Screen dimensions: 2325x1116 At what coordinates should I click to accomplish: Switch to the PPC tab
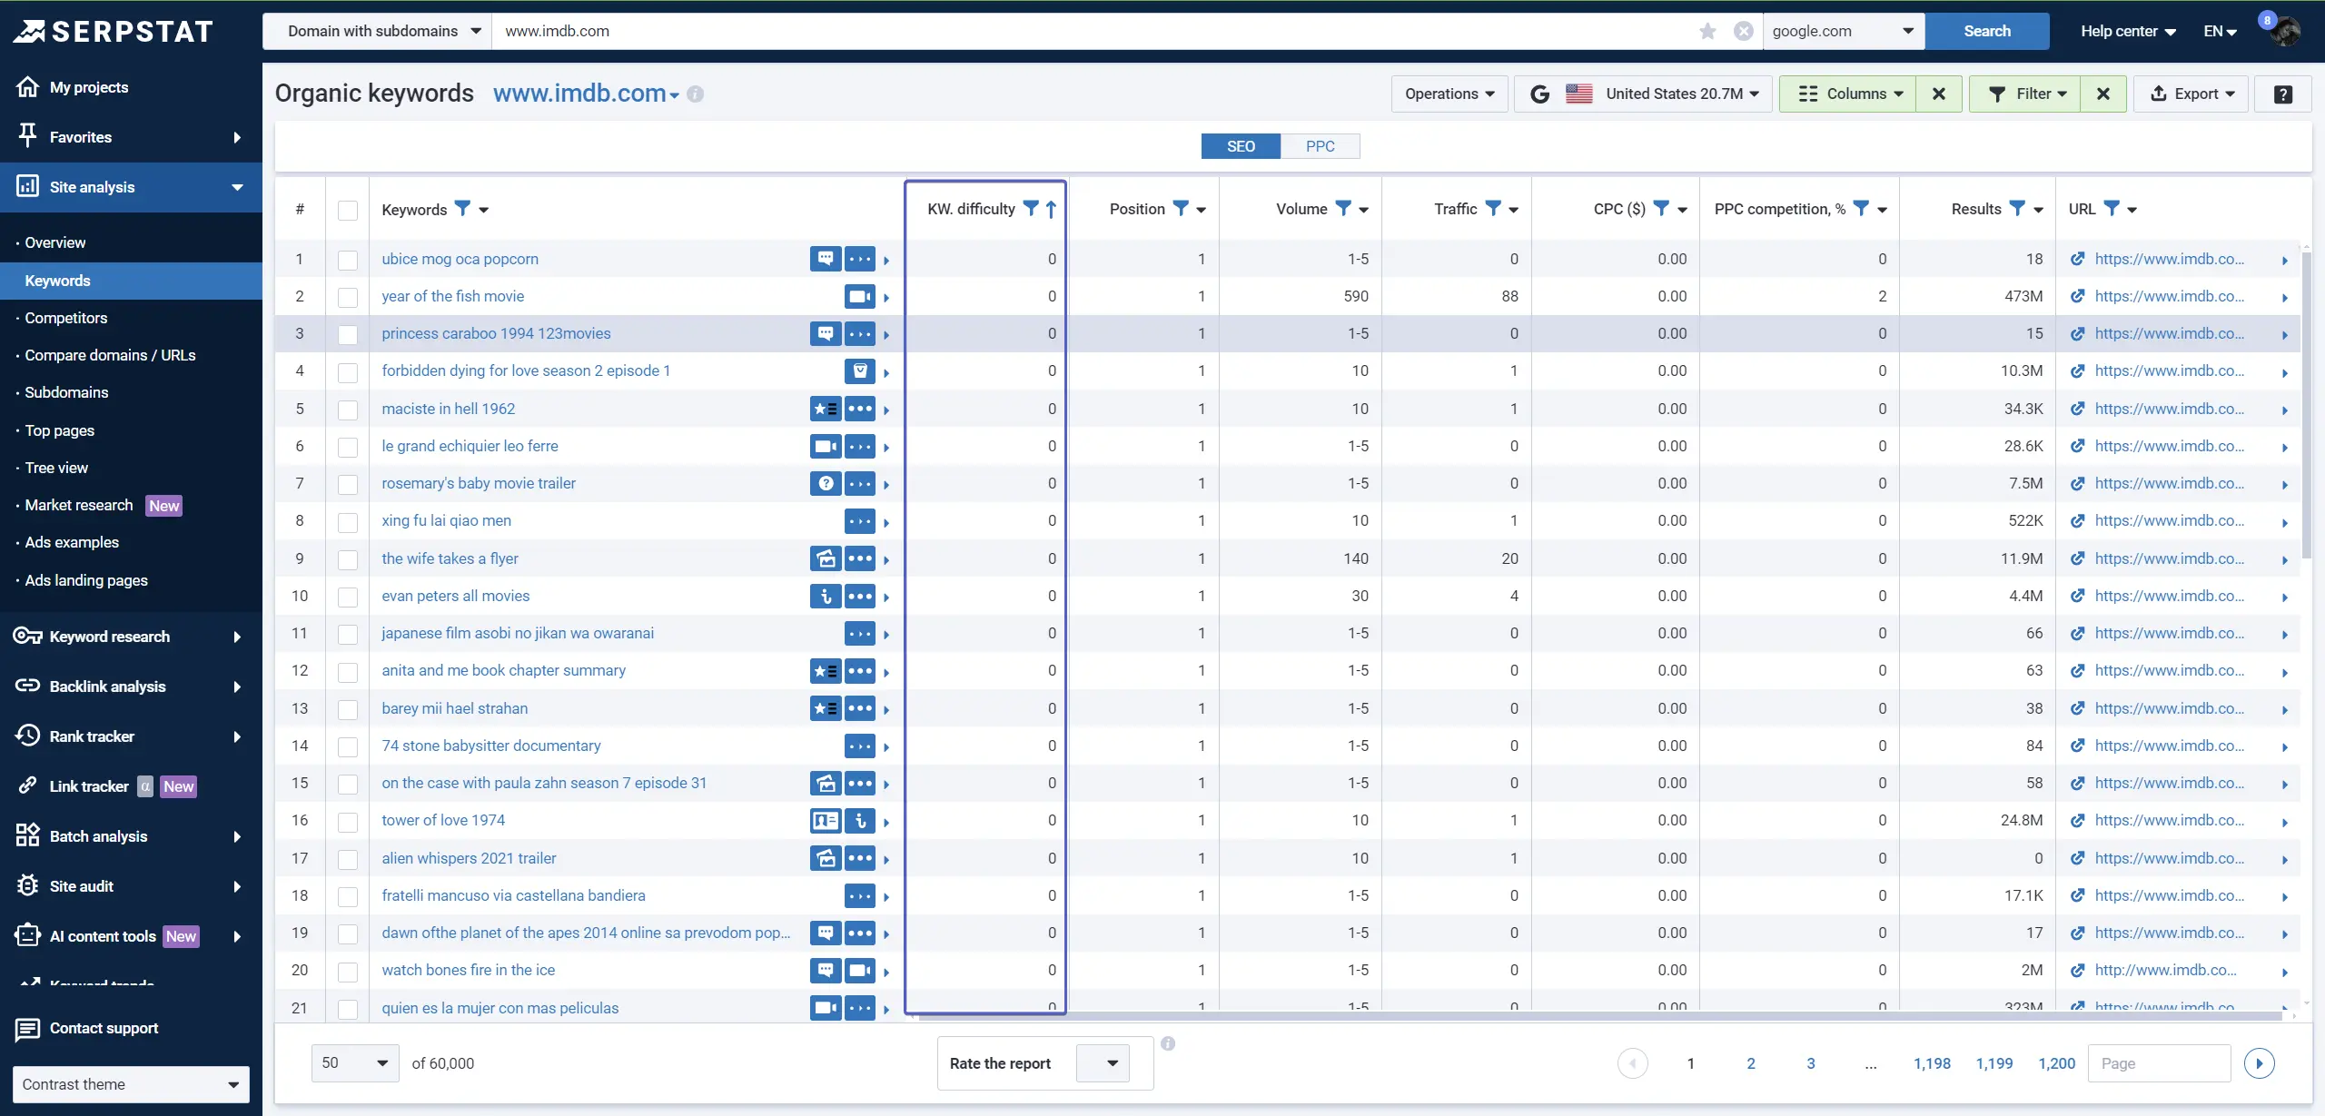(1320, 146)
